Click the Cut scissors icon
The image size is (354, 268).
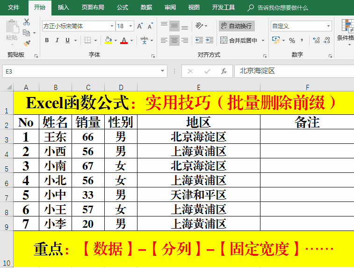tap(27, 22)
